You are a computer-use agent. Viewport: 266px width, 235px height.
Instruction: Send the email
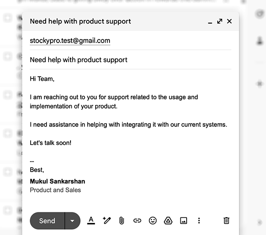47,221
